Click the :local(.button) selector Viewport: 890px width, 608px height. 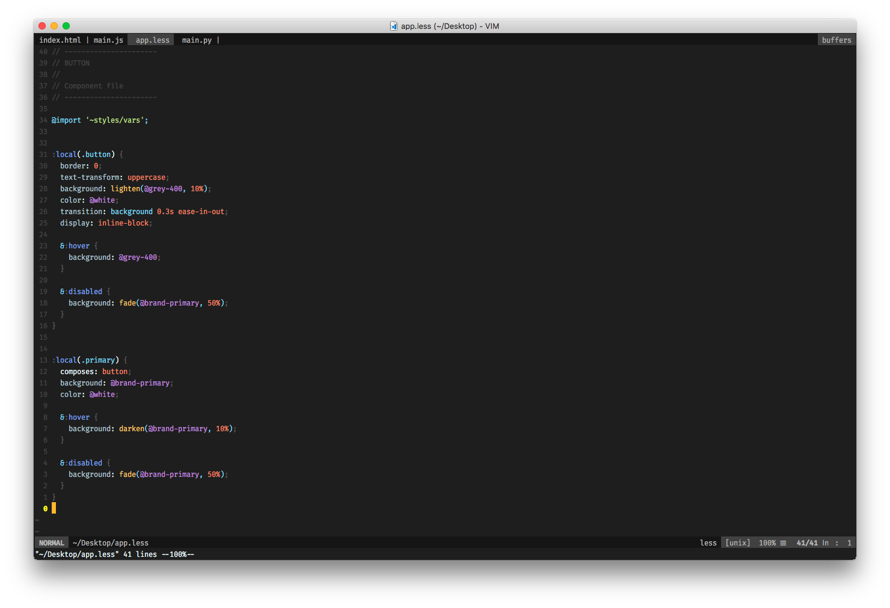point(84,155)
